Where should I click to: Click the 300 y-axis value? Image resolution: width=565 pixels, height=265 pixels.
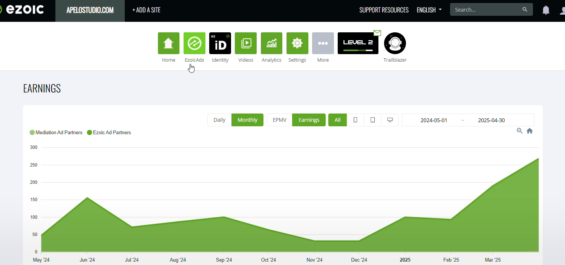click(34, 147)
